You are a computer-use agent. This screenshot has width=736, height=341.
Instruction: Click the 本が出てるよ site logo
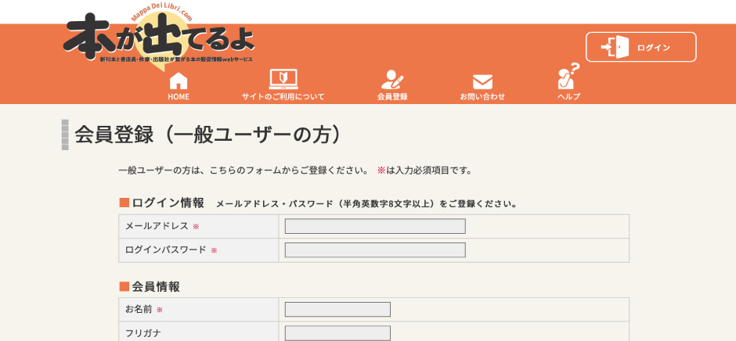coord(160,39)
